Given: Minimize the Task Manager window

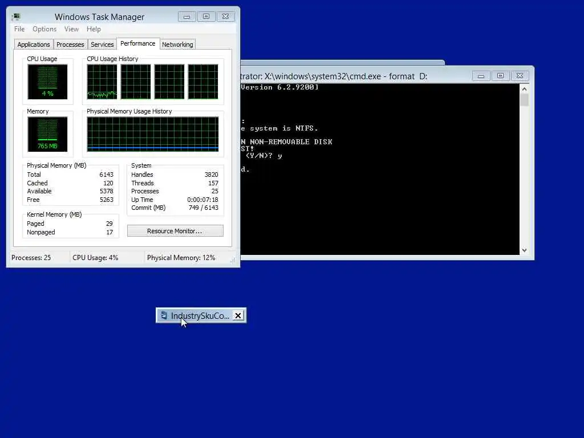Looking at the screenshot, I should [187, 17].
